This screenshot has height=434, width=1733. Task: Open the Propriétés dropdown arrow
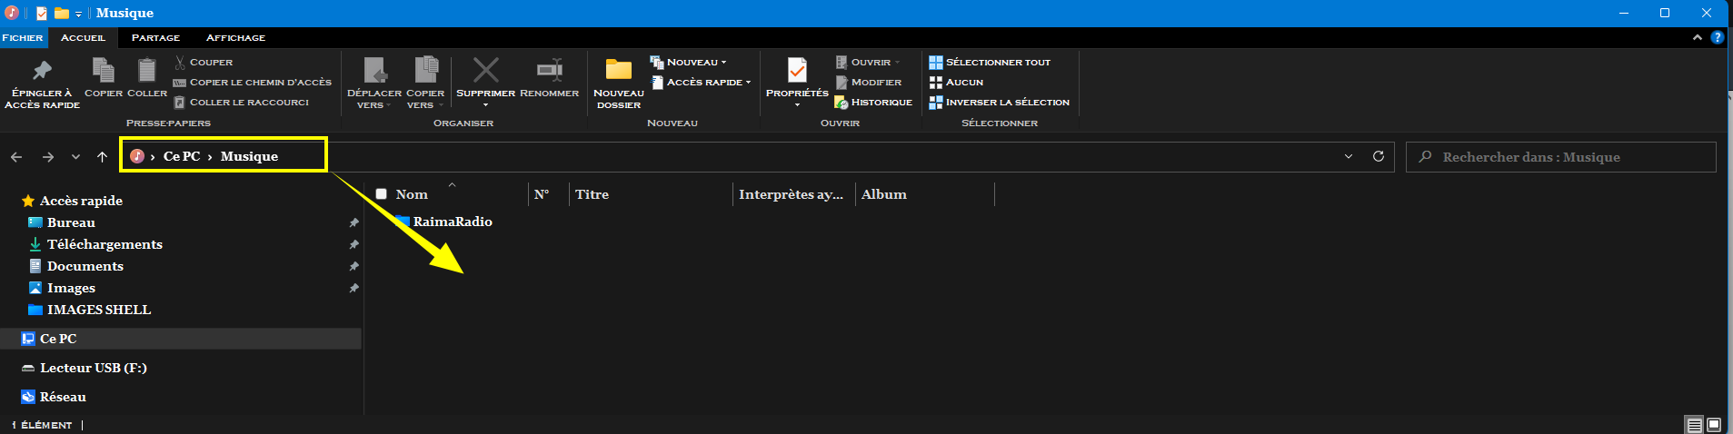coord(797,105)
